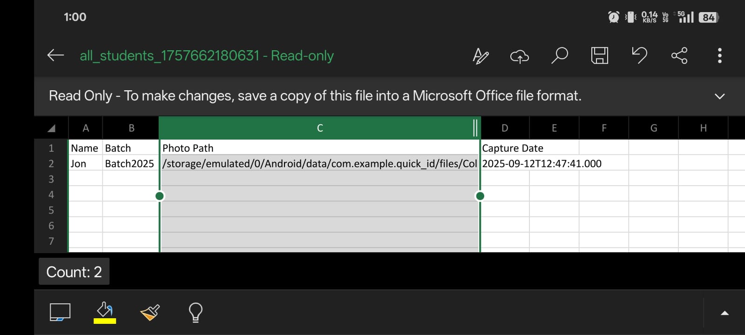Open the search magnifier
This screenshot has width=745, height=335.
pyautogui.click(x=559, y=55)
